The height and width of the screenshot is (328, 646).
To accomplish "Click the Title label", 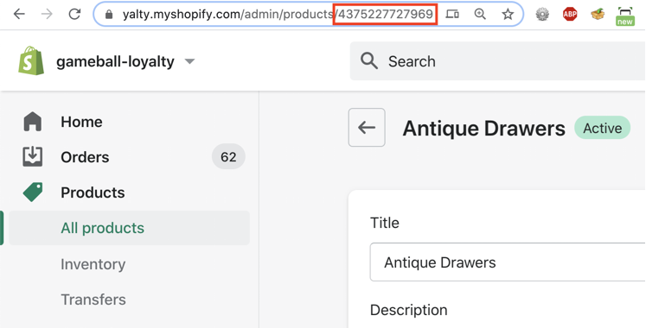I will [x=384, y=223].
